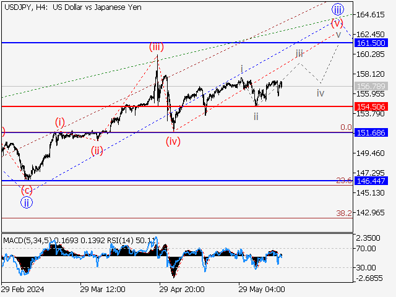
Task: Click the 142.965 price axis value
Action: coord(370,213)
